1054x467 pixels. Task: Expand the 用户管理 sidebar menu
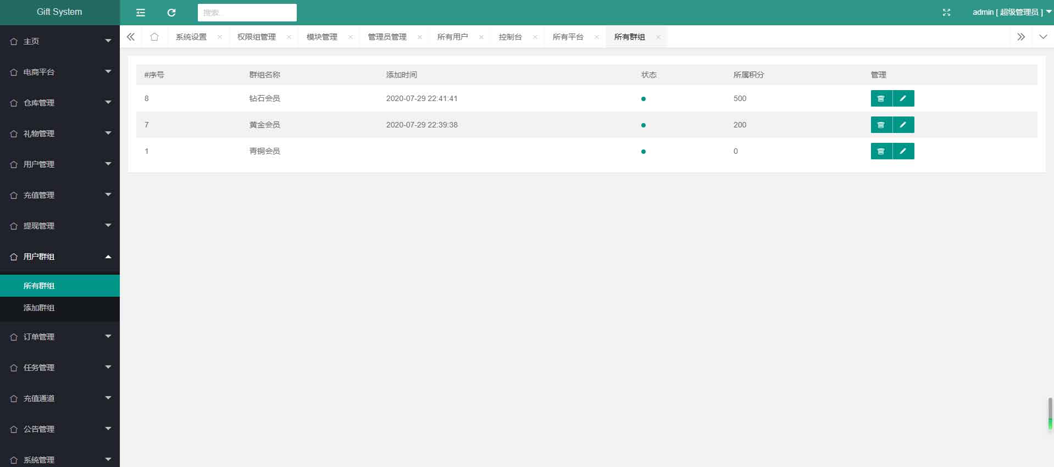60,164
